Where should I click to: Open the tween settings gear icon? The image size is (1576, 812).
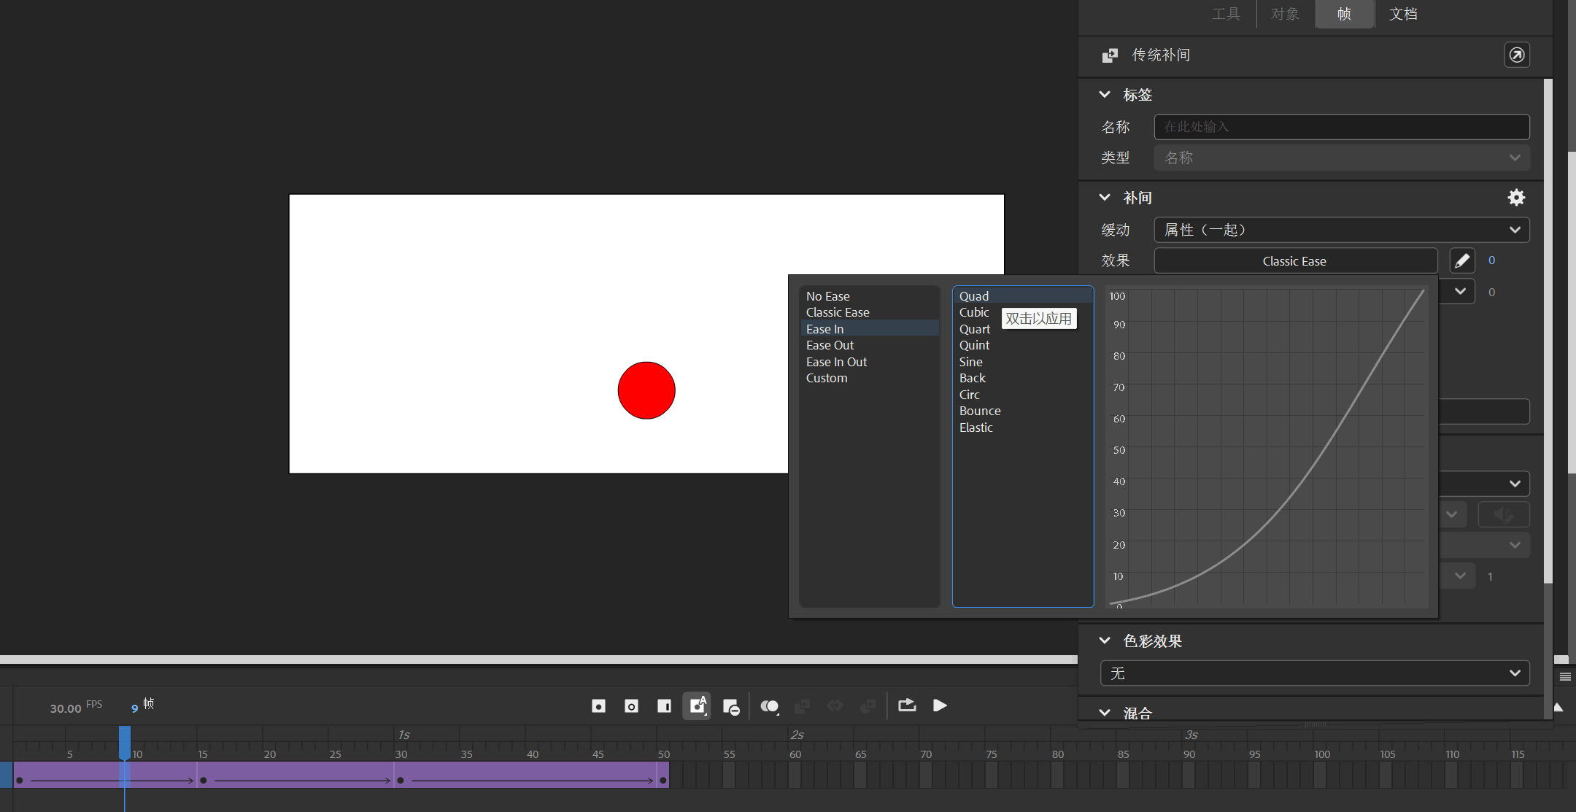click(x=1516, y=198)
